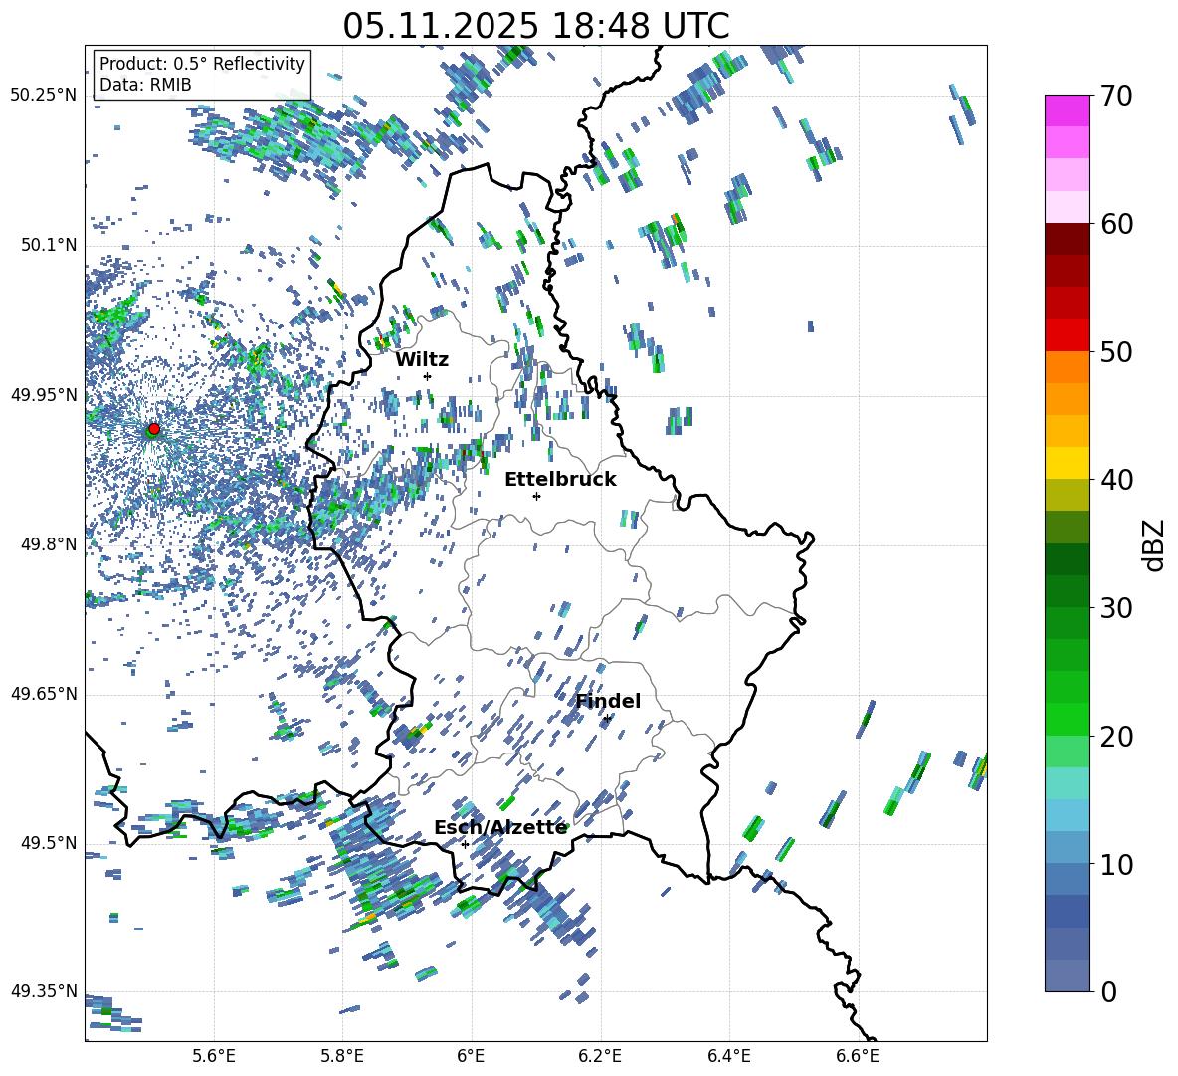This screenshot has height=1076, width=1178.
Task: Click the cross marker below Wiltz
Action: coord(428,376)
